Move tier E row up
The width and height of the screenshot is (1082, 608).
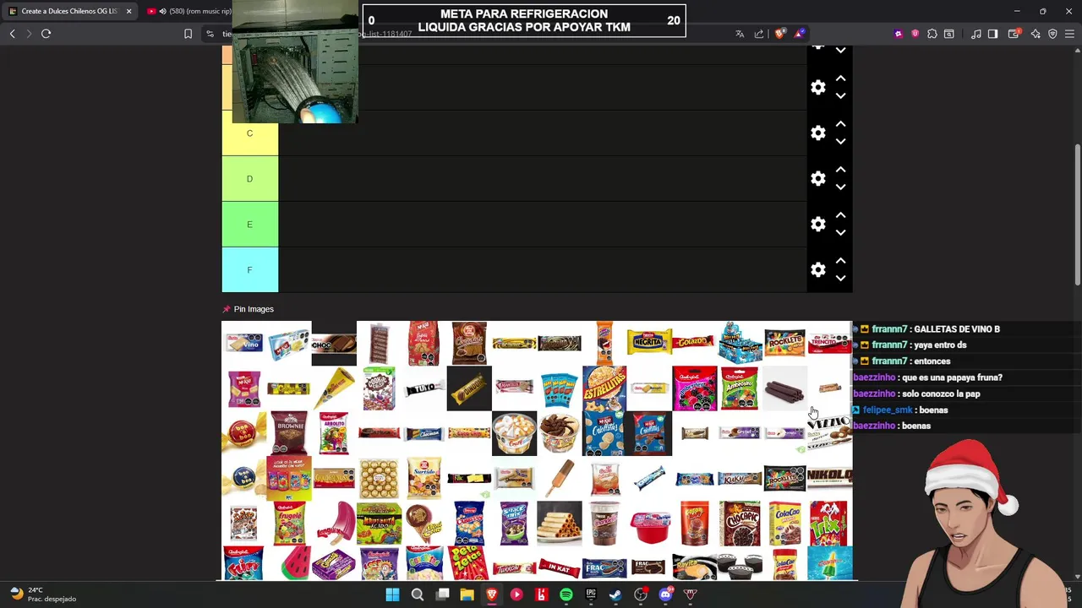840,215
